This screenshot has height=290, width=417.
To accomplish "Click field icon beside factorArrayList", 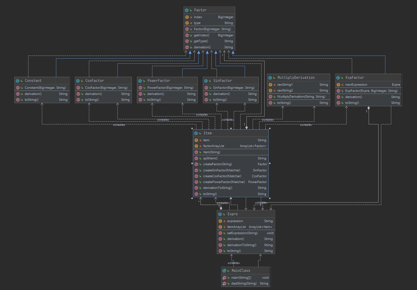I will coord(196,146).
